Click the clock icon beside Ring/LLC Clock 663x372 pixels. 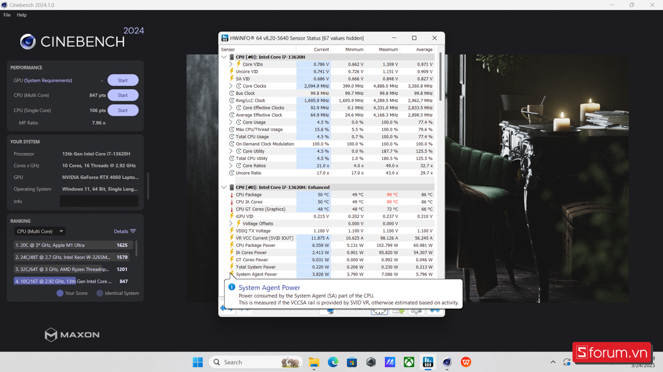click(x=232, y=101)
